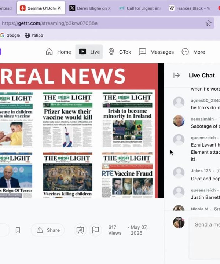This screenshot has height=264, width=220.
Task: Click username seosaimhin in chat
Action: tap(202, 119)
